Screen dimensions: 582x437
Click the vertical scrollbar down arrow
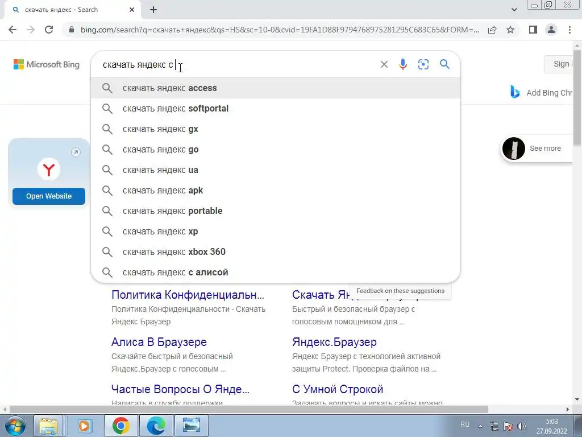coord(577,399)
